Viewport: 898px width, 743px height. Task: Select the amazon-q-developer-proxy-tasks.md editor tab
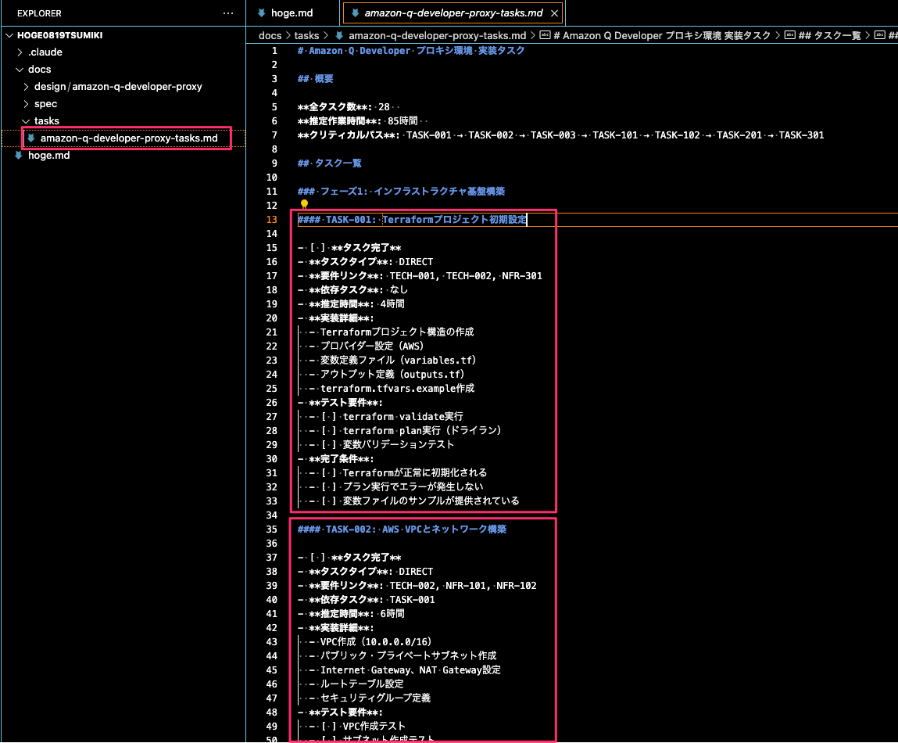pyautogui.click(x=453, y=13)
